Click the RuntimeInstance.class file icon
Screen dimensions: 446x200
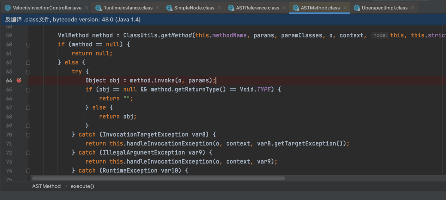click(98, 8)
